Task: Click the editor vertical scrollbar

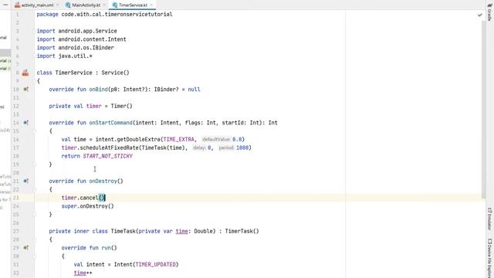Action: (x=484, y=110)
